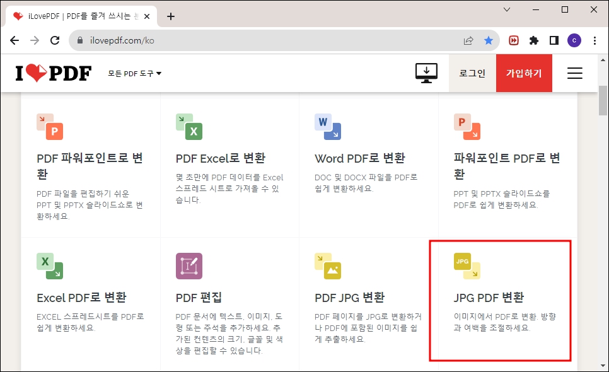Click description 'PDF 페이지를 JPG로 변환하거'

368,317
